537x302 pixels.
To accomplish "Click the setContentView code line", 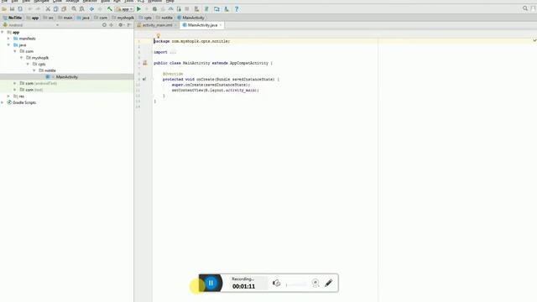I will 216,91.
